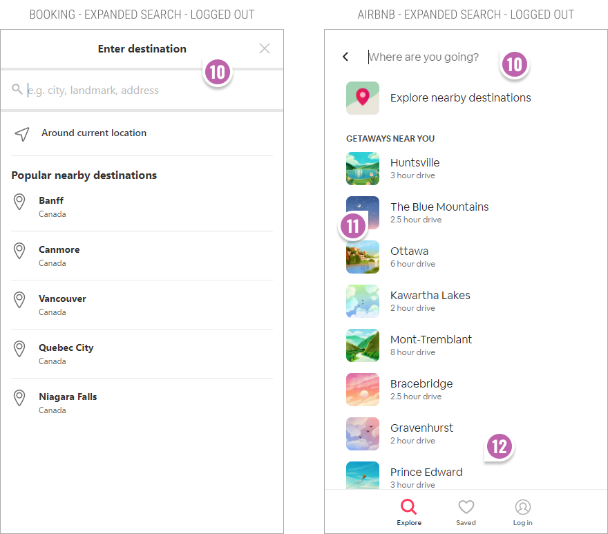Select Canmore from popular destinations
The width and height of the screenshot is (608, 534).
[x=142, y=256]
